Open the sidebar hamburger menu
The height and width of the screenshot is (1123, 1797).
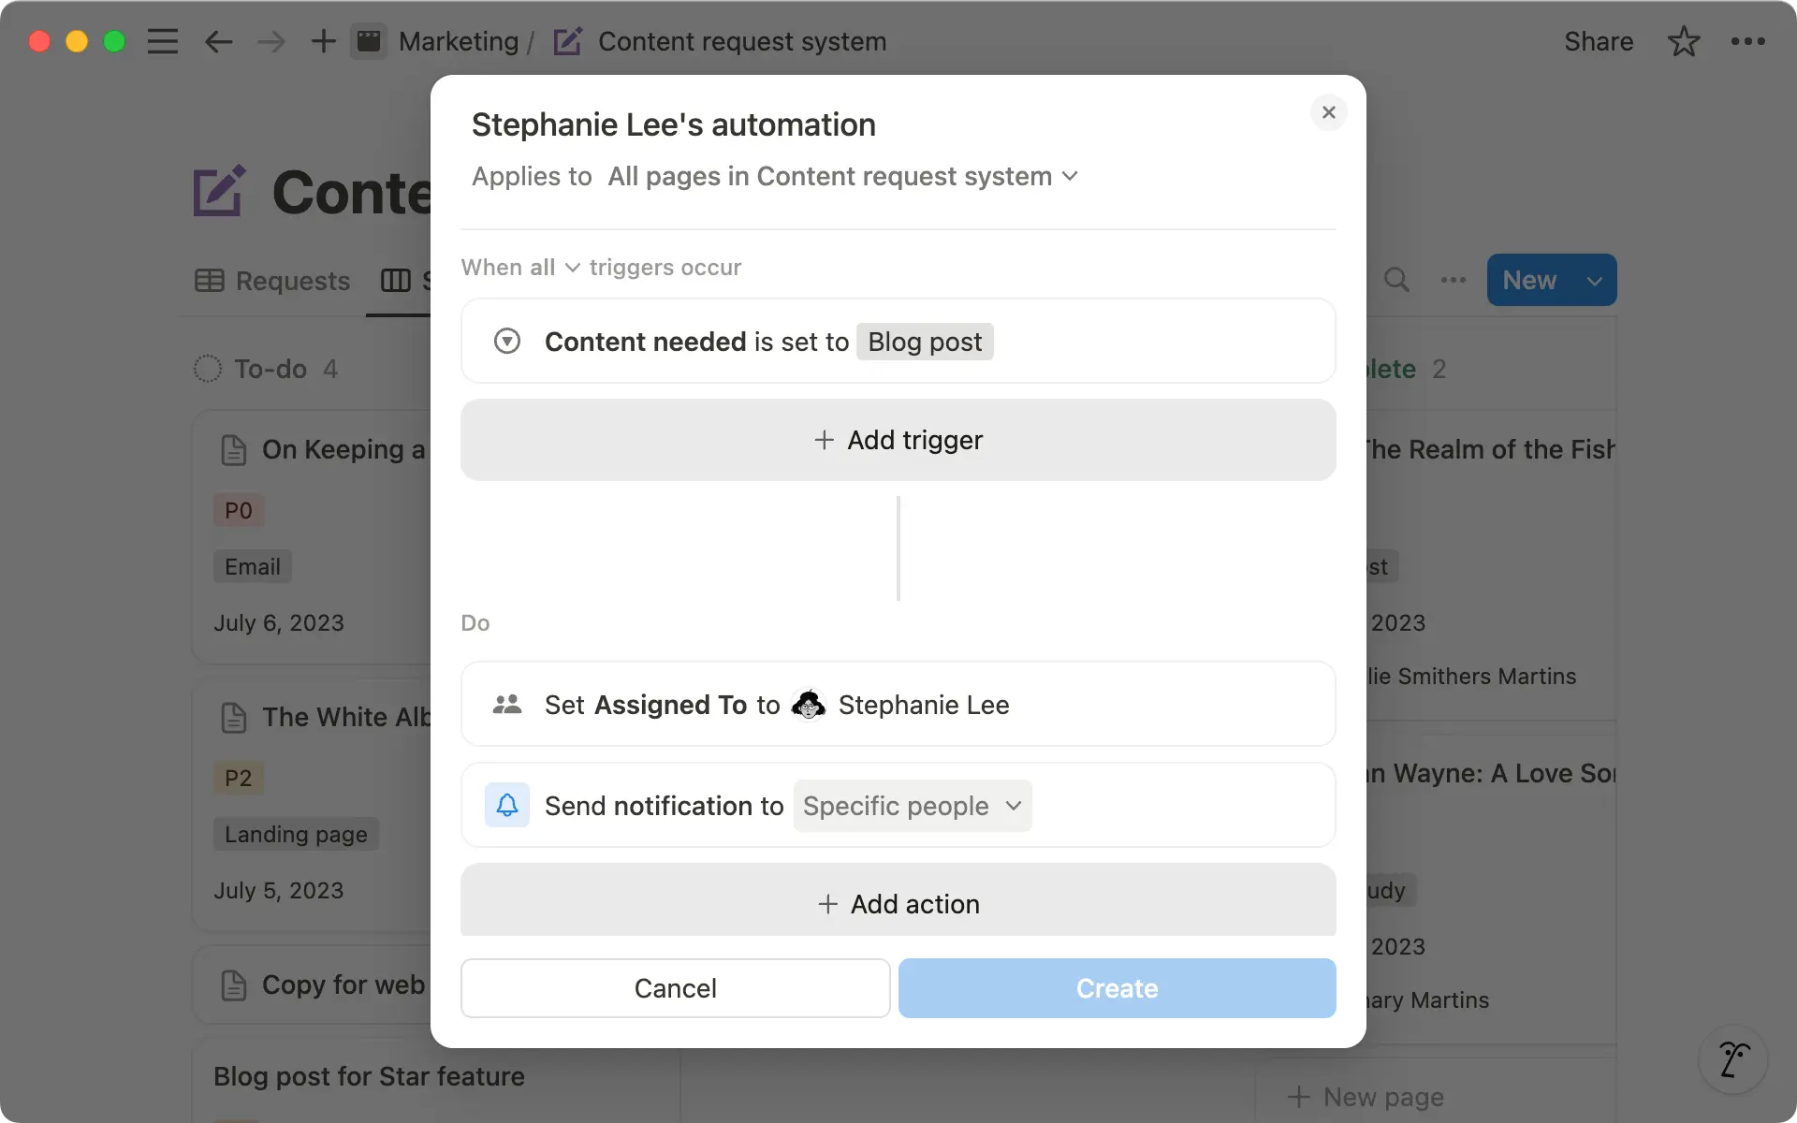click(x=162, y=41)
